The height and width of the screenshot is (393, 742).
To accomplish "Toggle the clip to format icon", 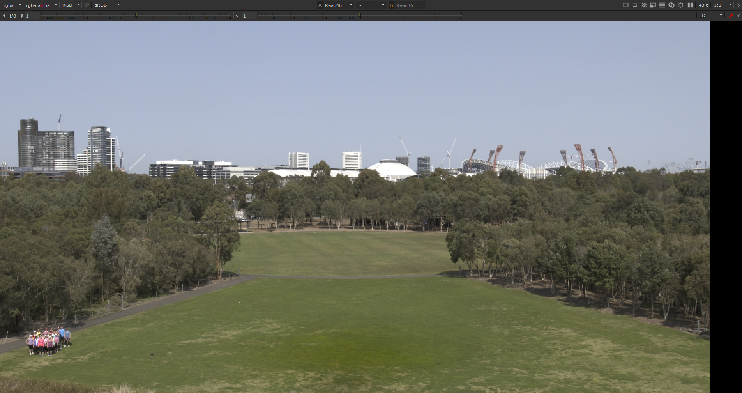I will tap(625, 5).
